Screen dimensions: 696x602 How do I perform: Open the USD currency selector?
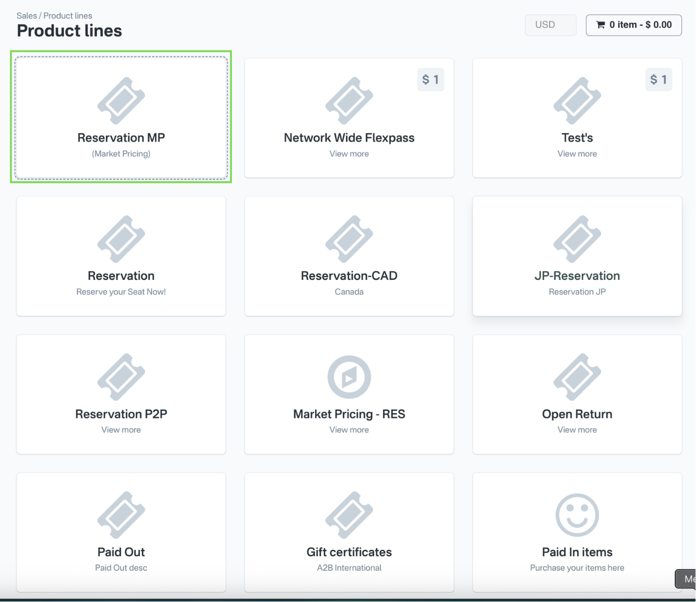click(550, 25)
